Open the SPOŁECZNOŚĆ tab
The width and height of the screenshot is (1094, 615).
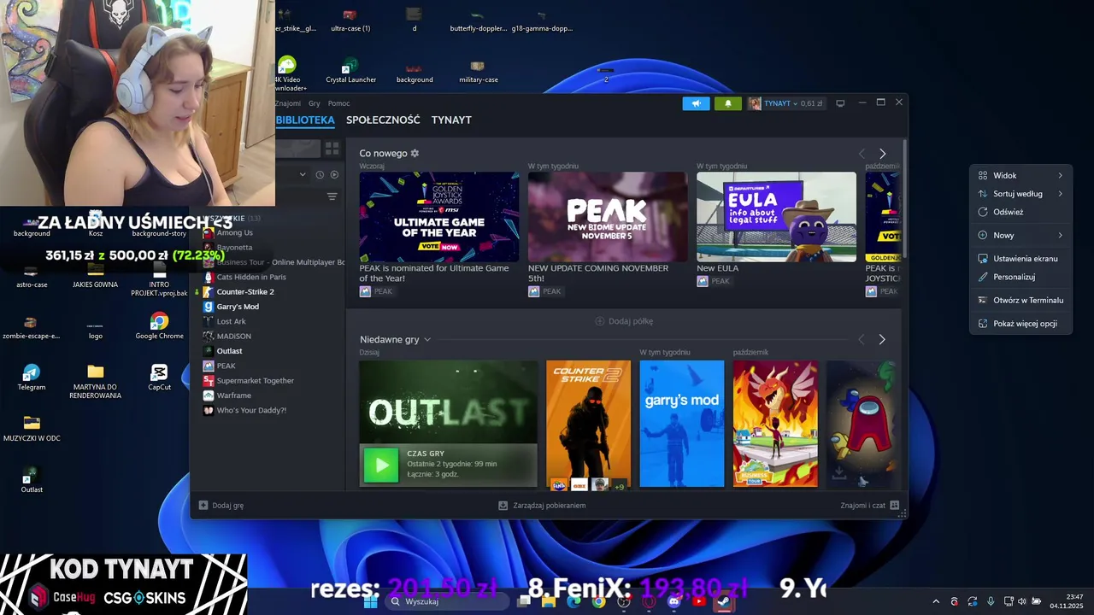[383, 120]
